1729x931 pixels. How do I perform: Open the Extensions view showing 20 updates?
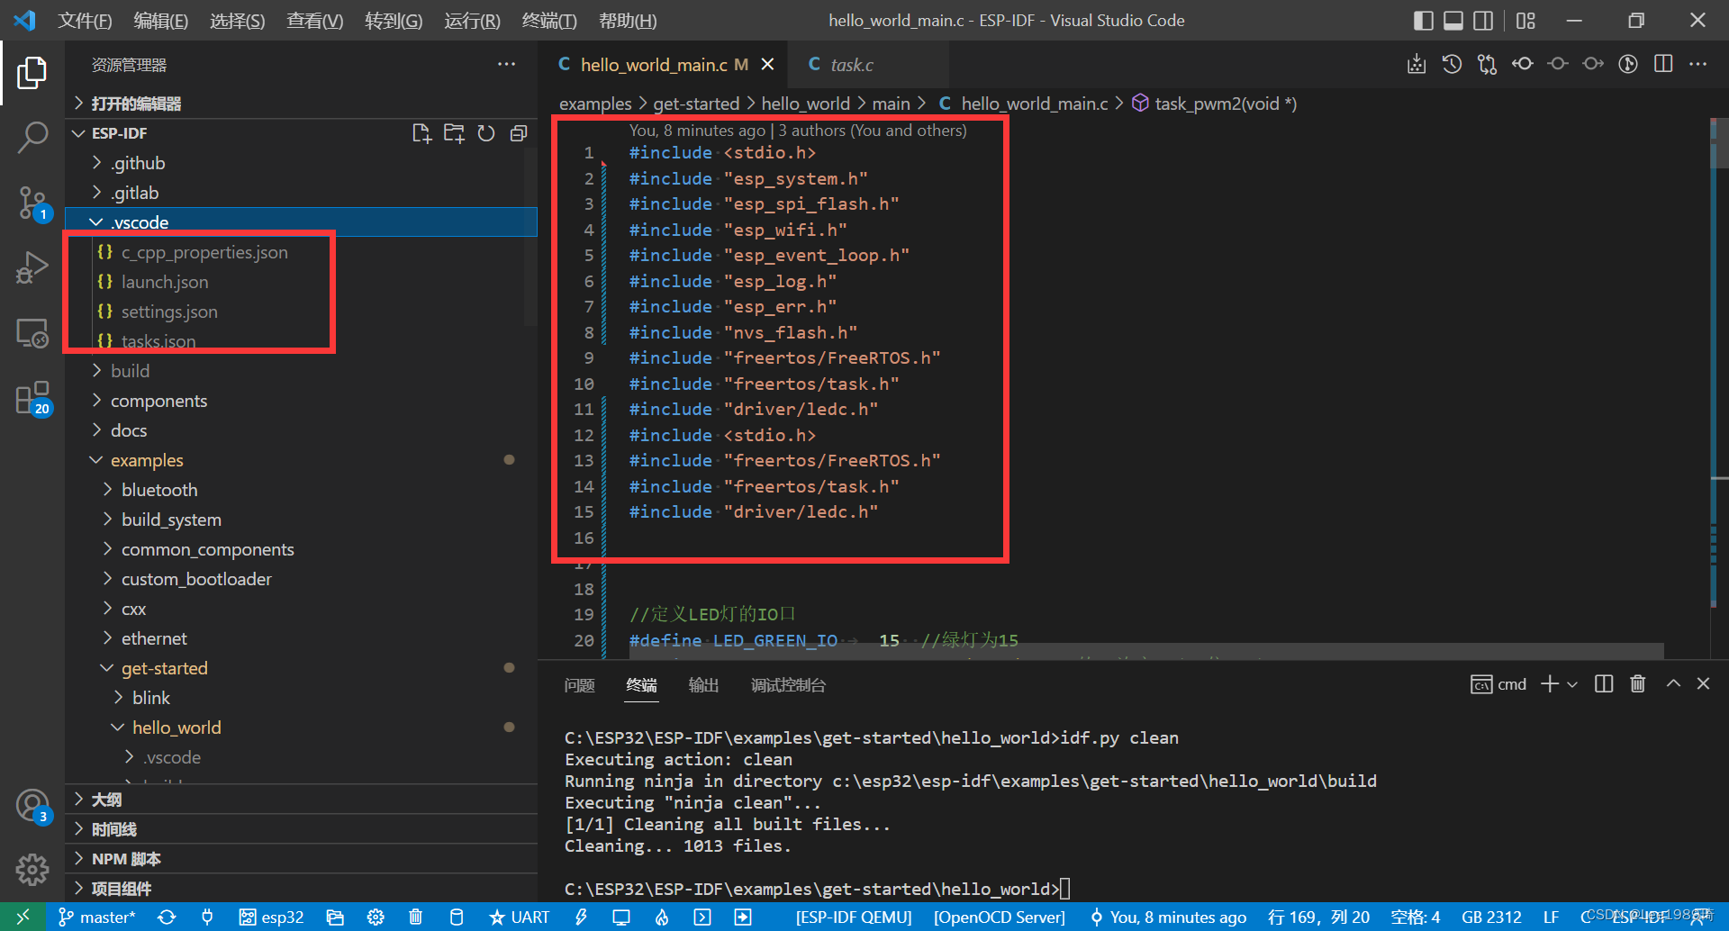point(32,398)
